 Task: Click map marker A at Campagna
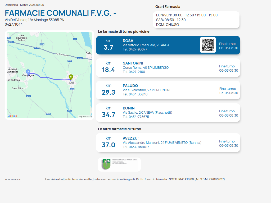28,72
